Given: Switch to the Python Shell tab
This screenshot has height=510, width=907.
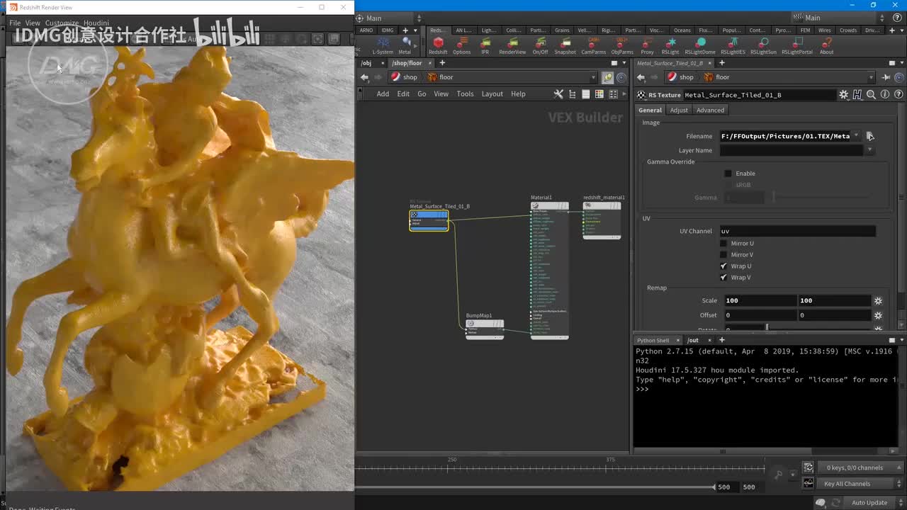Looking at the screenshot, I should (653, 341).
